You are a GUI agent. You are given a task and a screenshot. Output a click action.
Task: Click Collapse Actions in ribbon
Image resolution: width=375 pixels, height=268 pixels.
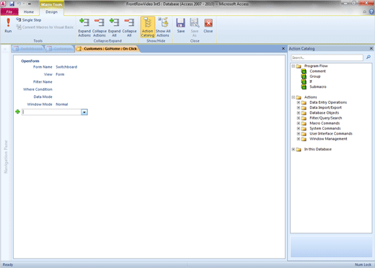(x=100, y=27)
